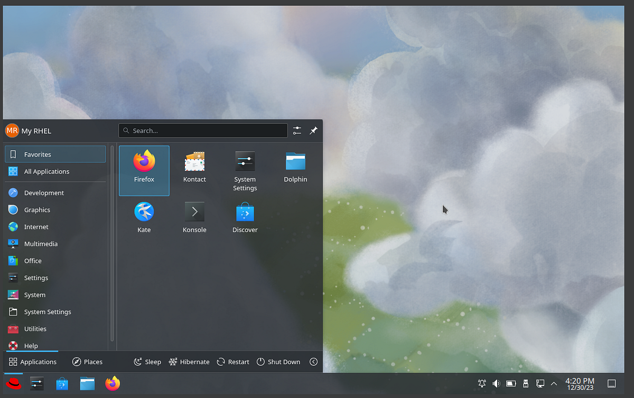Click the Red Hat menu icon in the taskbar
This screenshot has height=398, width=634.
coord(13,383)
